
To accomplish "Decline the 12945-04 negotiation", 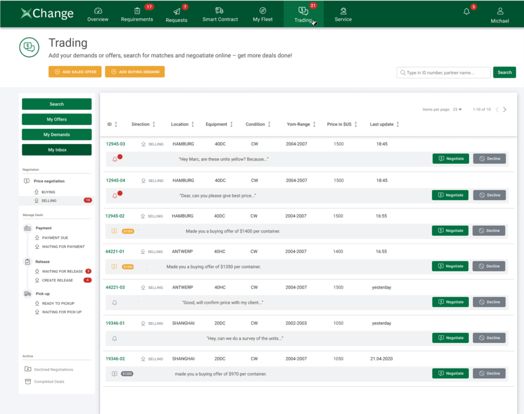I will tap(489, 195).
